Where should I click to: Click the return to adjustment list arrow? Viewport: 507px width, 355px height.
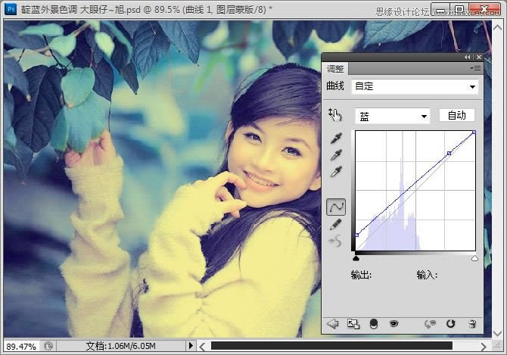point(332,323)
